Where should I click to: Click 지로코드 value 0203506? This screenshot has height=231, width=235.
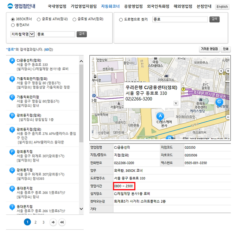point(191,155)
